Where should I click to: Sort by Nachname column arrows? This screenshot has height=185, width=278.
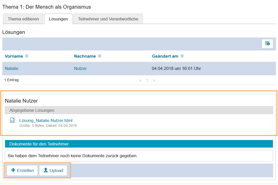tap(100, 56)
